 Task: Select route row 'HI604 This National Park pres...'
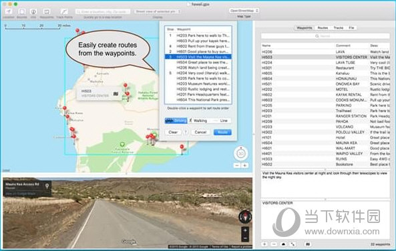point(198,99)
